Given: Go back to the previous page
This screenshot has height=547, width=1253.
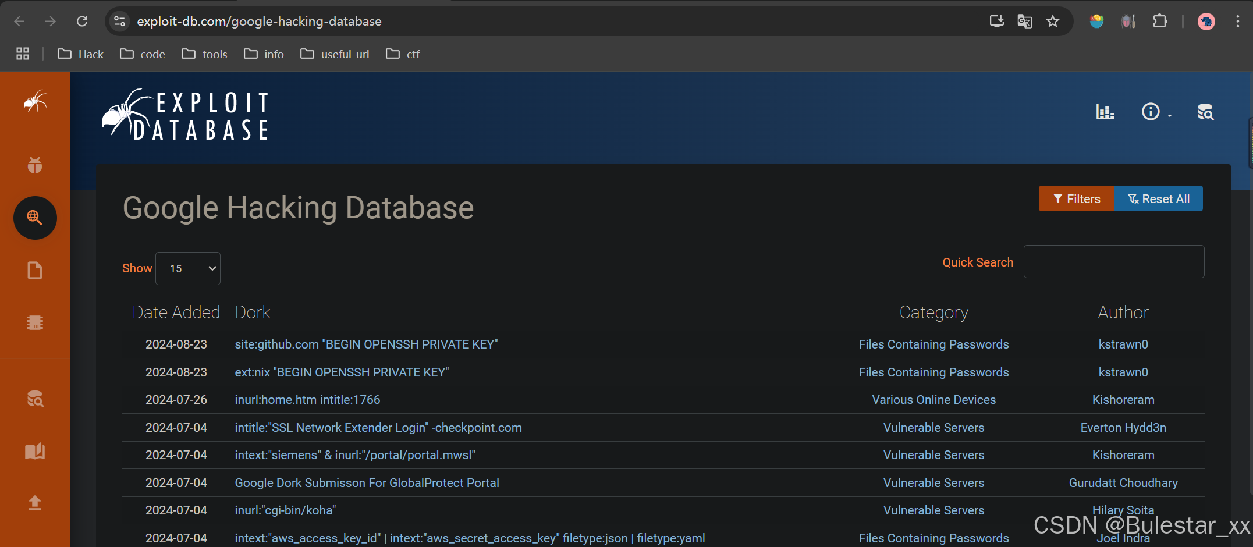Looking at the screenshot, I should tap(19, 22).
